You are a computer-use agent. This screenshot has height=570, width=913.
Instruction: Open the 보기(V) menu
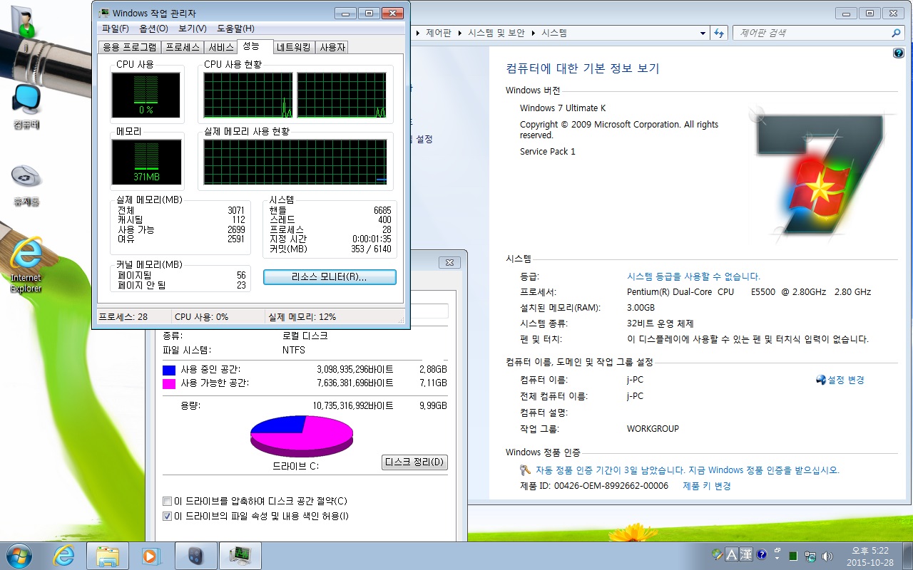pos(192,28)
